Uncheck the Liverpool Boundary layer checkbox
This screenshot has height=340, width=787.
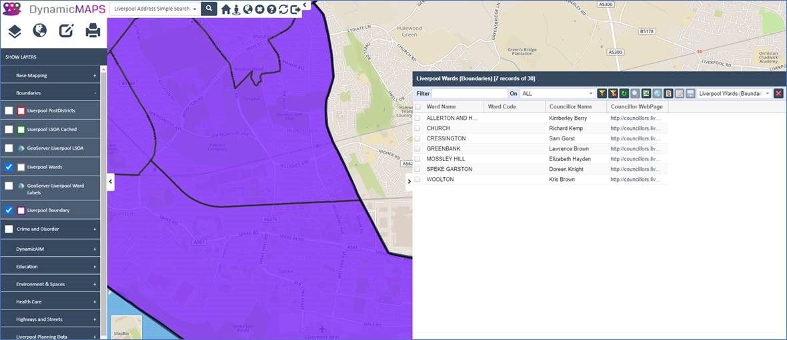coord(9,210)
